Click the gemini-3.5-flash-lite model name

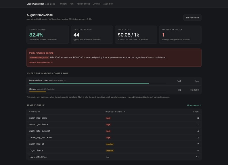point(46,89)
